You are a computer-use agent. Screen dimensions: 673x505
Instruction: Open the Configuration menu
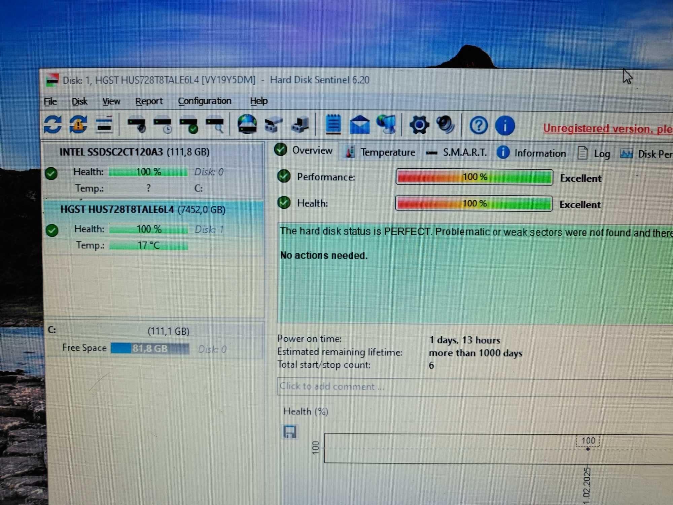tap(205, 101)
